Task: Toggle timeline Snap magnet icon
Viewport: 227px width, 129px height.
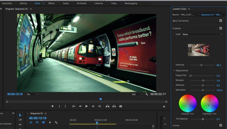Action: 37,122
